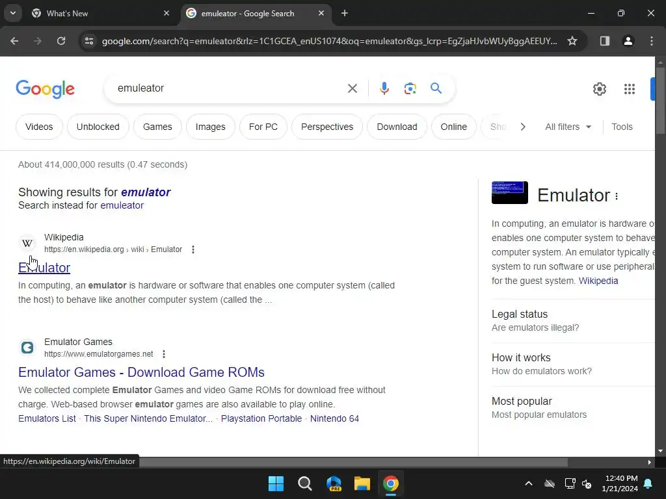Click the Google logo
Screen dimensions: 666x499
pyautogui.click(x=45, y=89)
